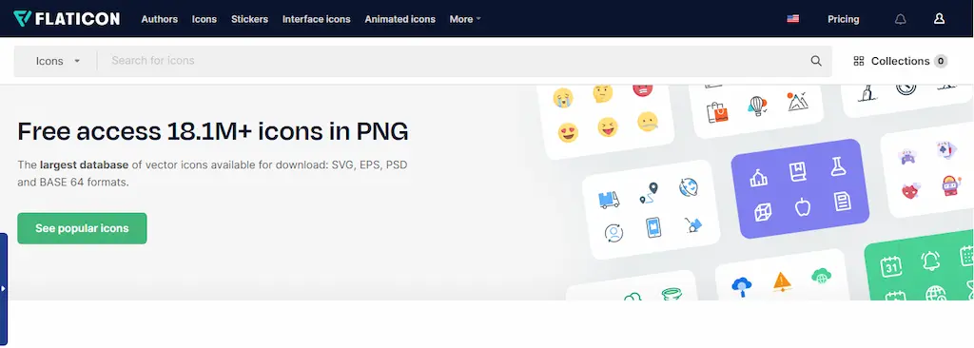The height and width of the screenshot is (348, 974).
Task: Click the map route pin icon
Action: (x=648, y=193)
